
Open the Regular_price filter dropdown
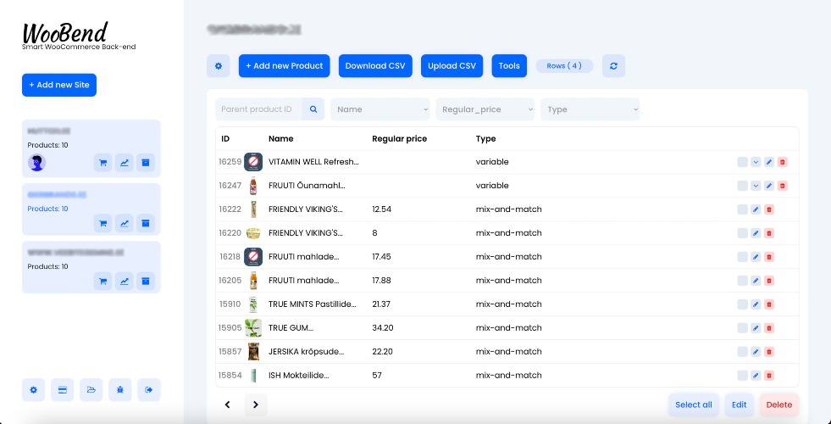click(485, 109)
